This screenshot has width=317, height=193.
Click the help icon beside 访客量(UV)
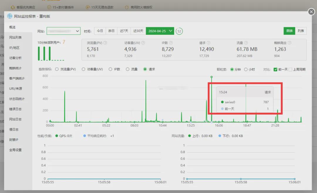click(x=143, y=43)
